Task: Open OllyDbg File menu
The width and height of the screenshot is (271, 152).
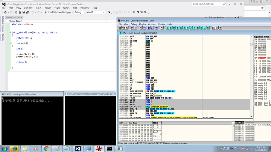Action: tap(120, 24)
